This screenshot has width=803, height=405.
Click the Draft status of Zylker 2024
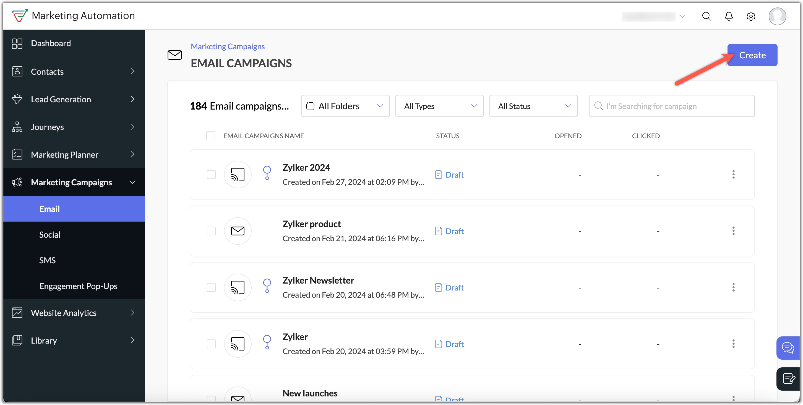coord(449,175)
